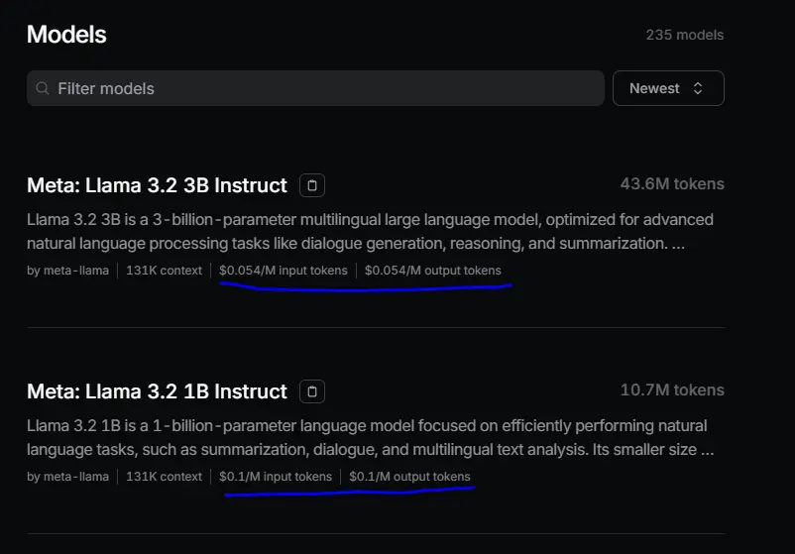Click the Llama 3.2 3B description text

coord(370,231)
